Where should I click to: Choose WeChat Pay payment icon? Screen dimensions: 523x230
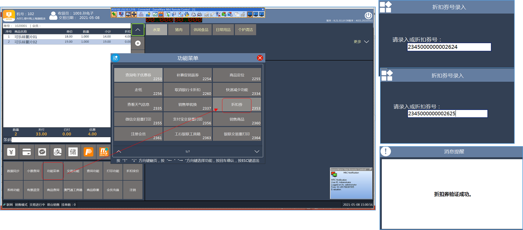pos(42,152)
